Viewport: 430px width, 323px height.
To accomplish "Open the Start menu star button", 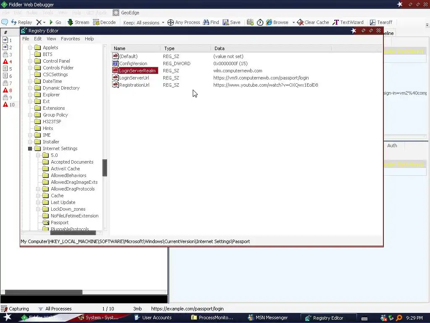I will point(8,318).
